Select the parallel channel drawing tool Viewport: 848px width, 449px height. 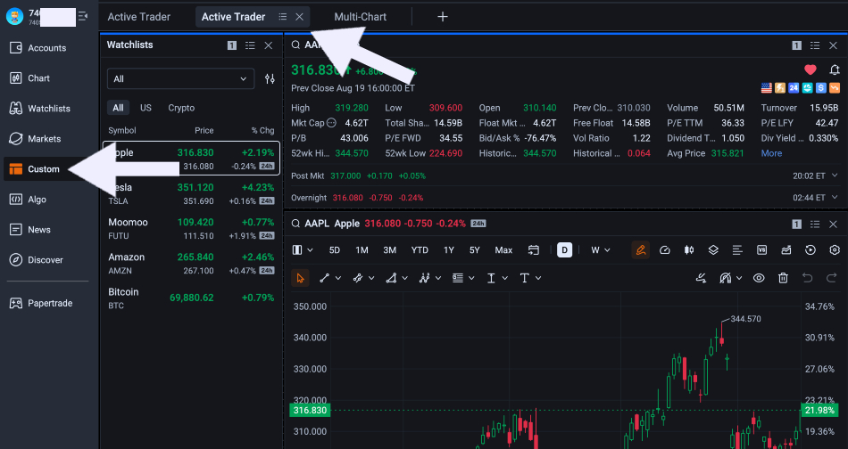click(357, 278)
